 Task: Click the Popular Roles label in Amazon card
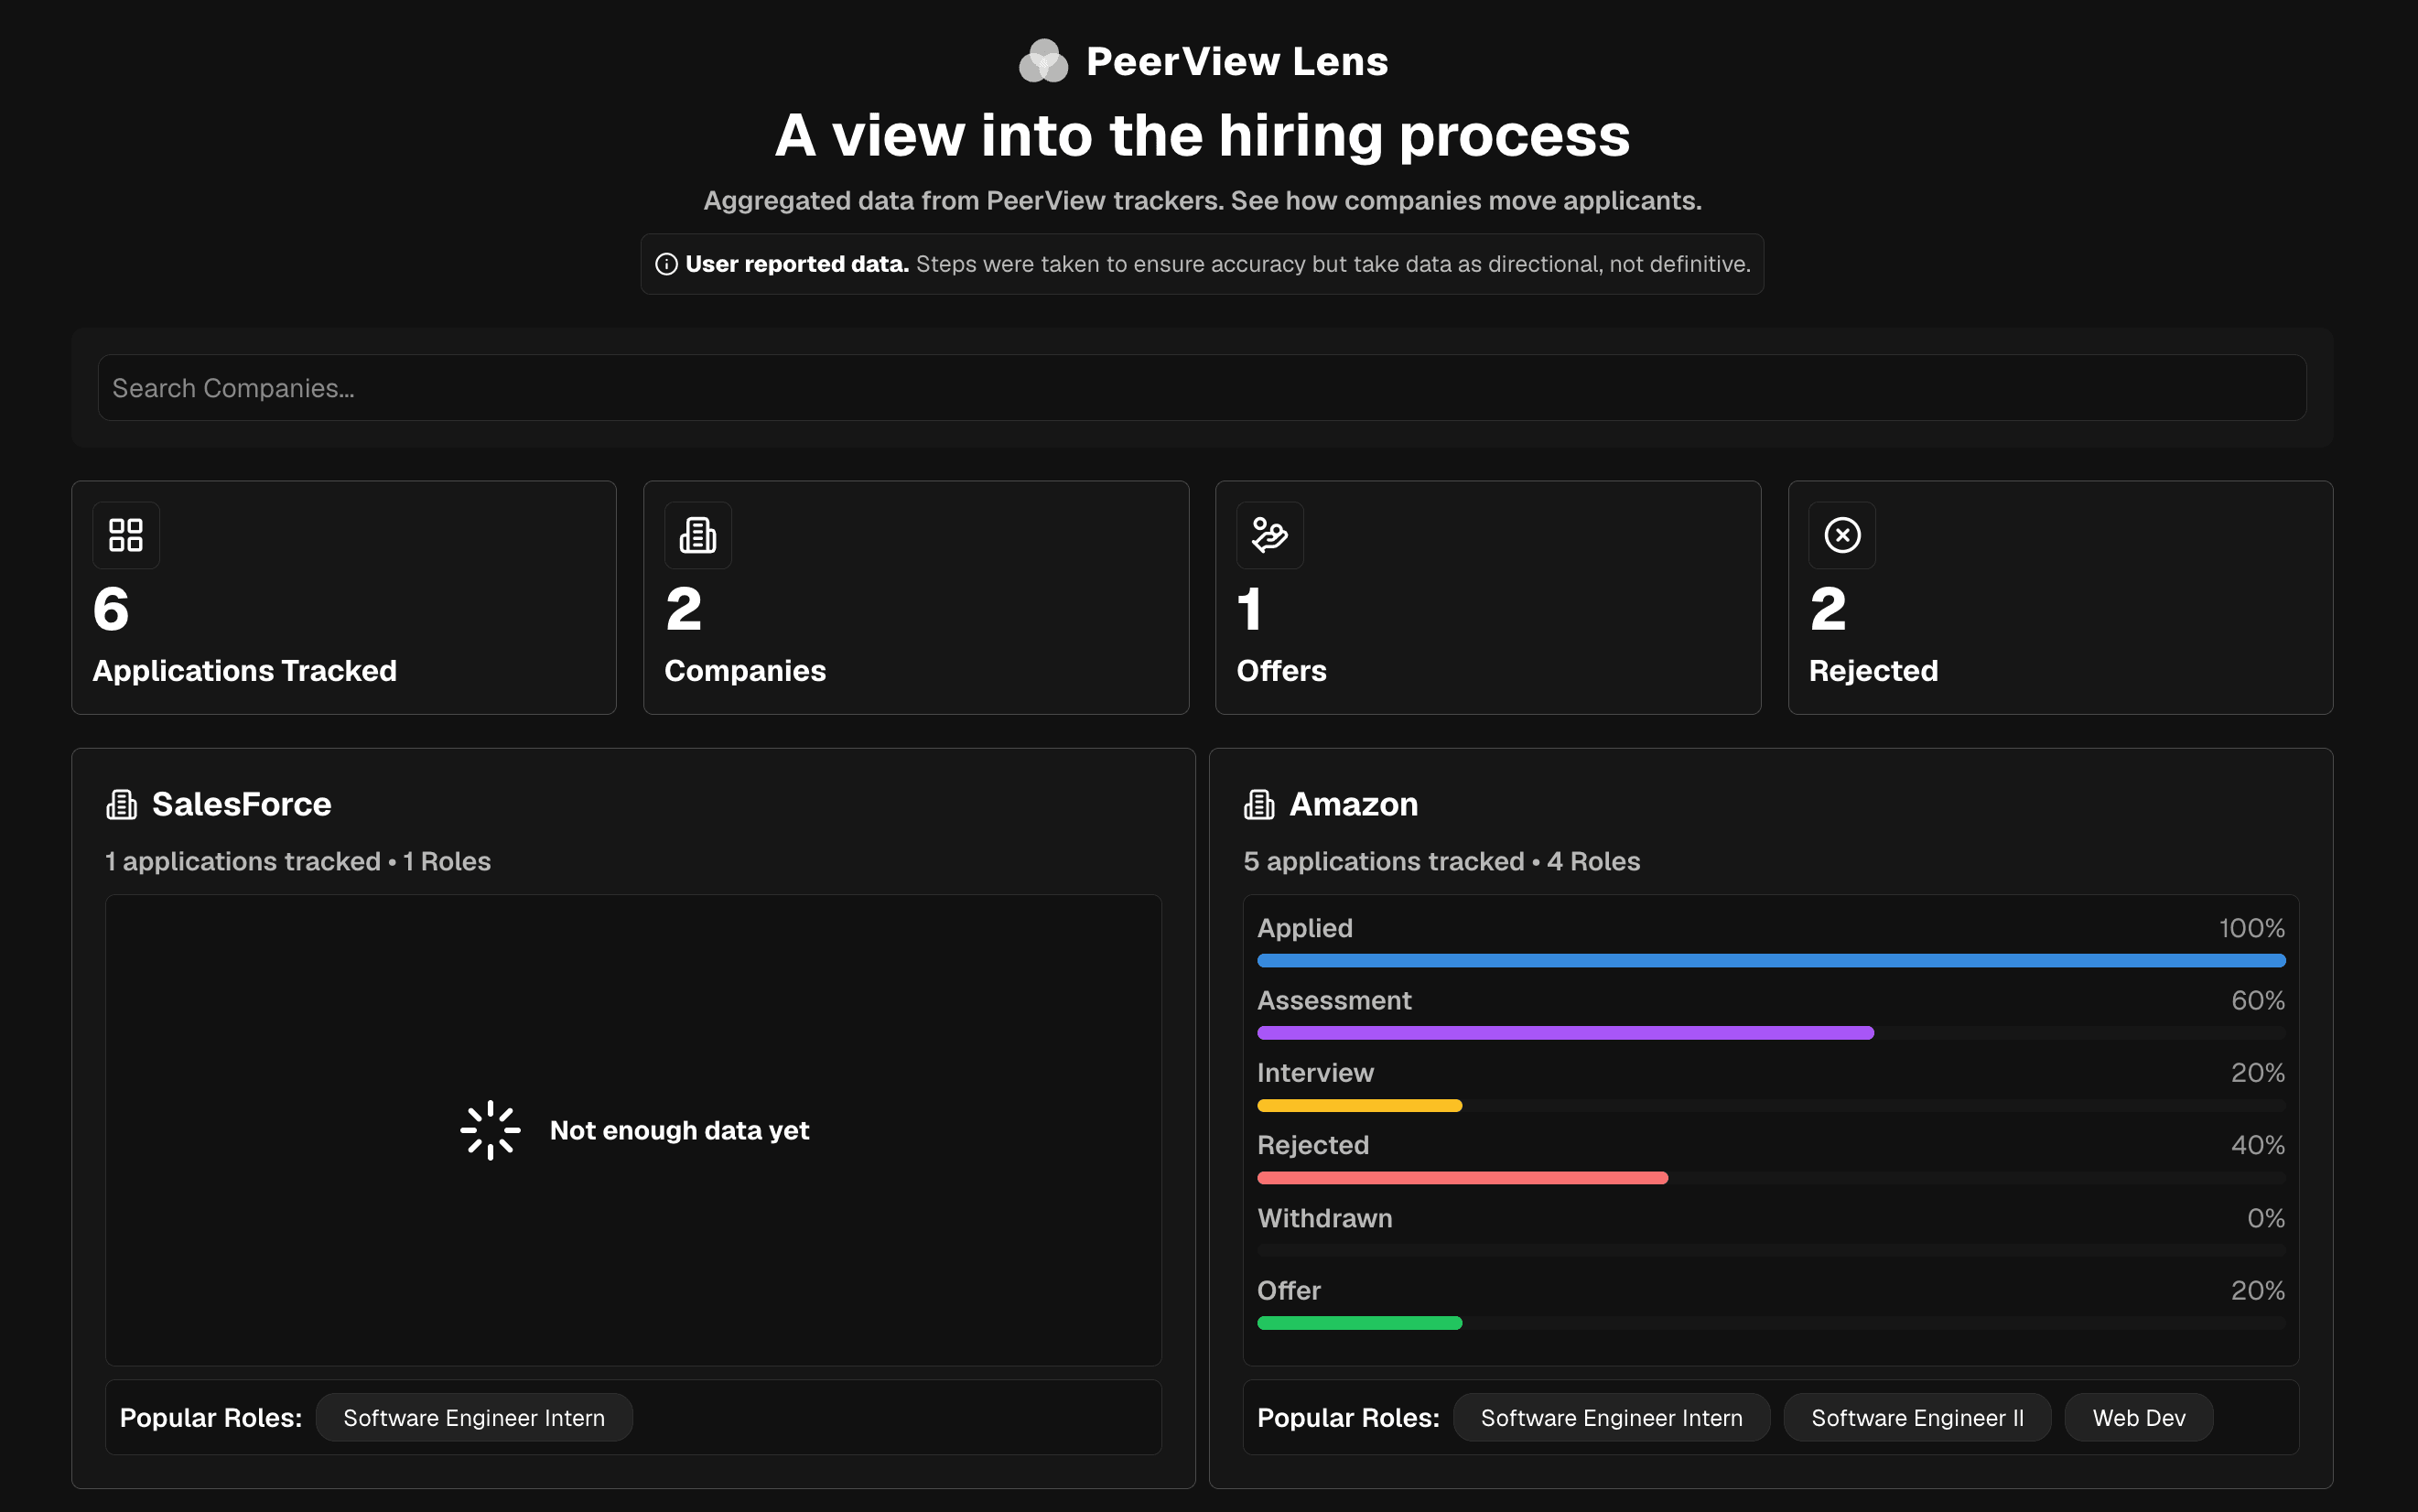click(x=1348, y=1418)
